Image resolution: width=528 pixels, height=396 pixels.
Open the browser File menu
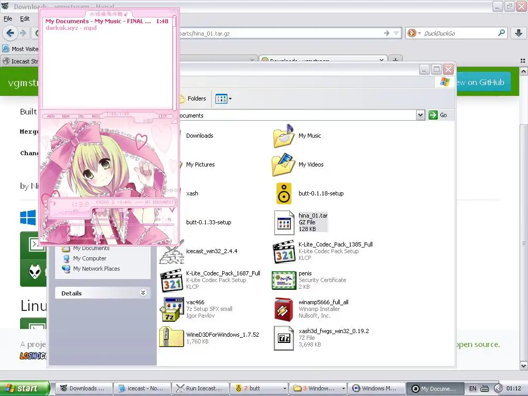pos(8,19)
